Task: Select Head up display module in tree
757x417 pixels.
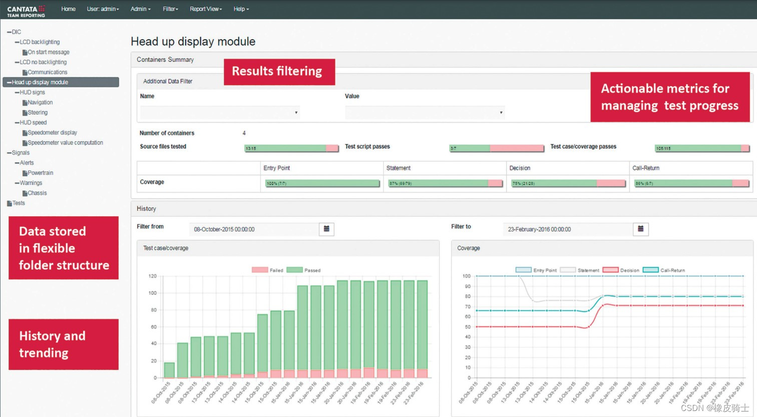Action: point(61,82)
